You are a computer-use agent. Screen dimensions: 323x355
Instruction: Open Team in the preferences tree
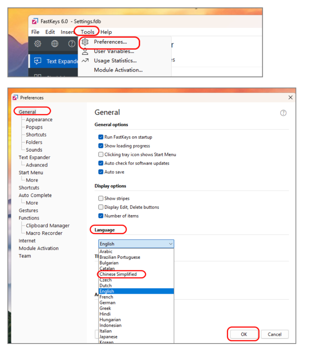click(25, 256)
